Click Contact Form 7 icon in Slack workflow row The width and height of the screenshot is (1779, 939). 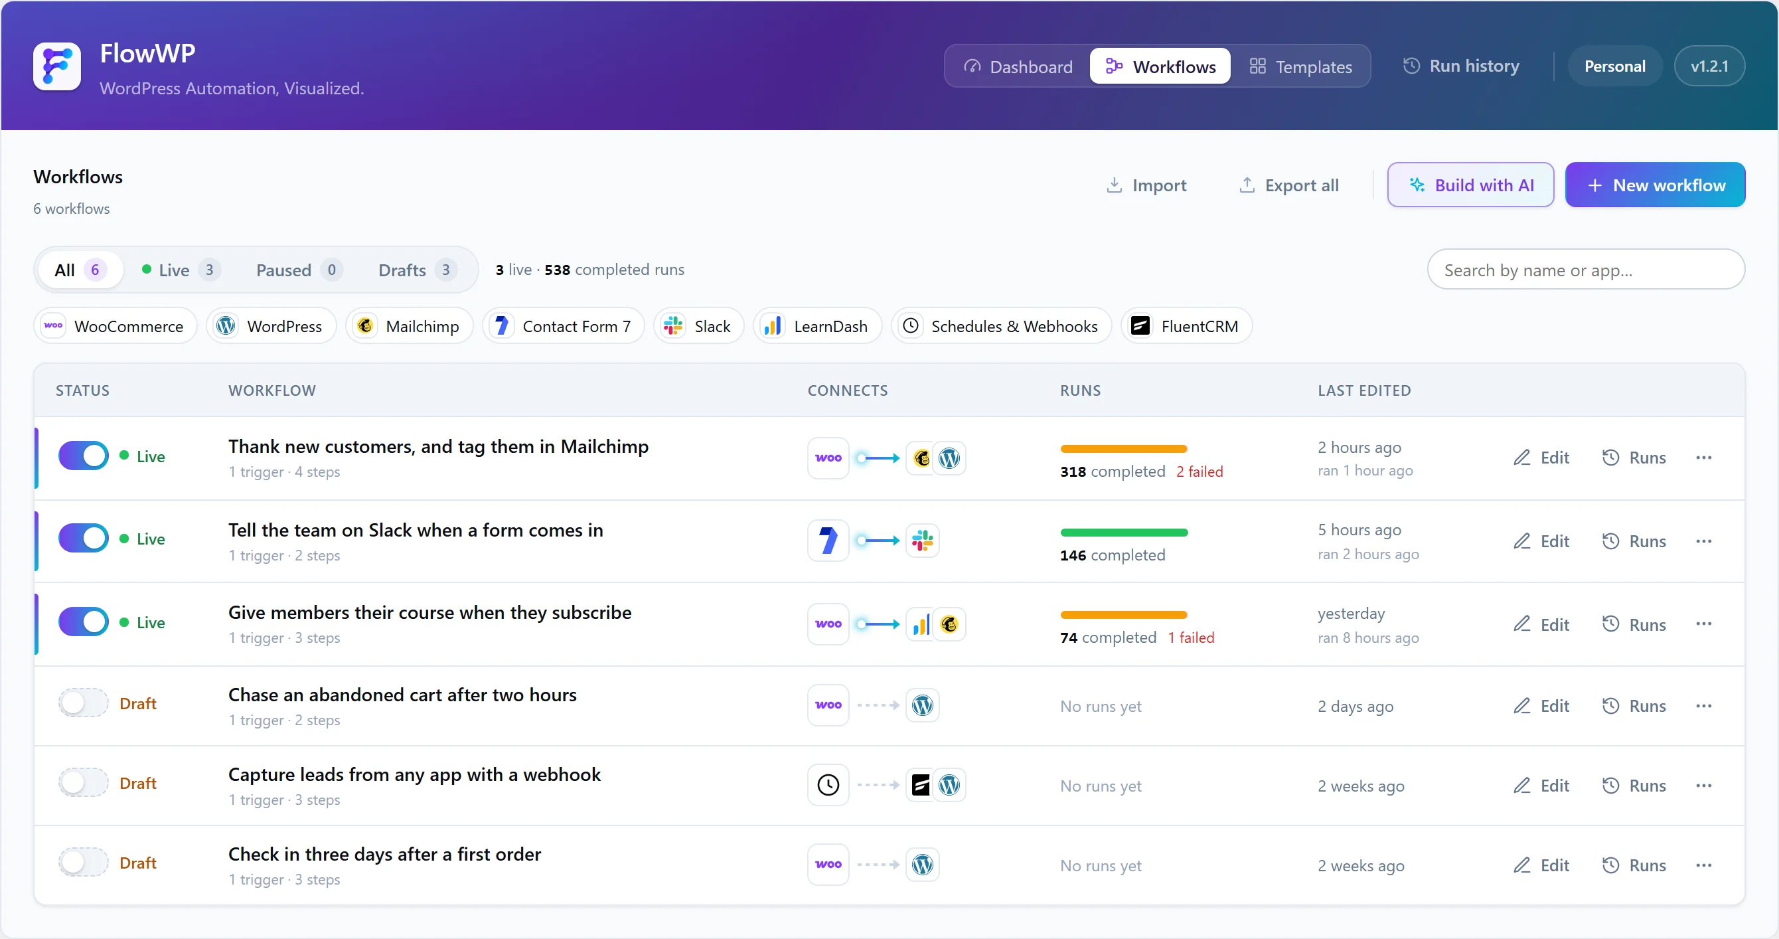(828, 541)
